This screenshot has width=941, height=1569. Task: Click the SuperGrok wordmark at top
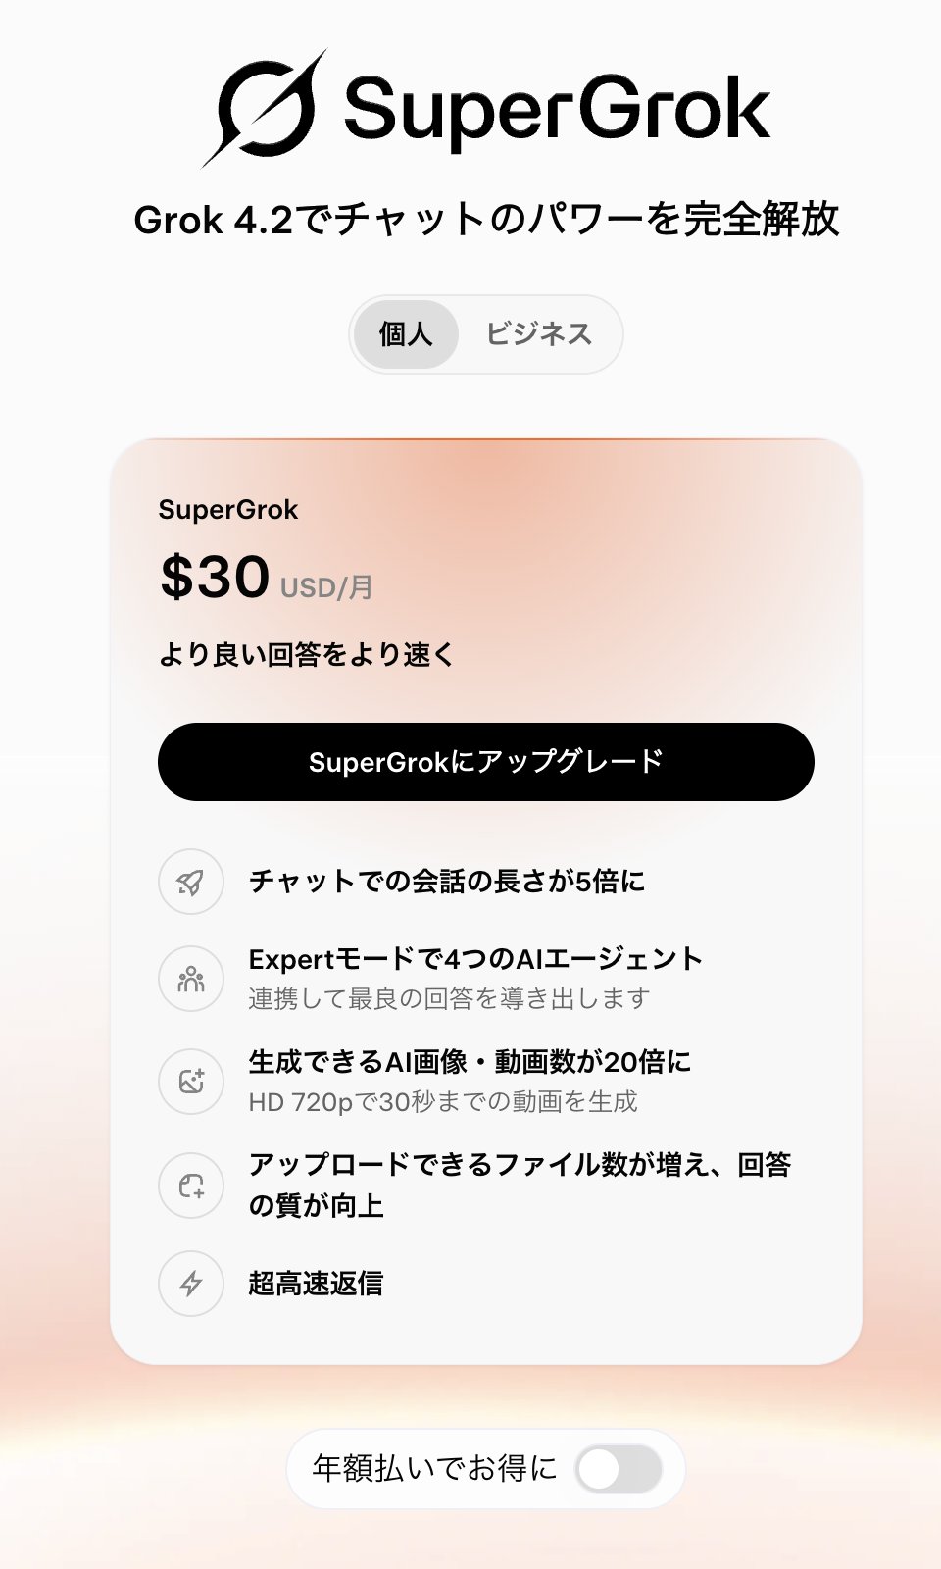(557, 110)
